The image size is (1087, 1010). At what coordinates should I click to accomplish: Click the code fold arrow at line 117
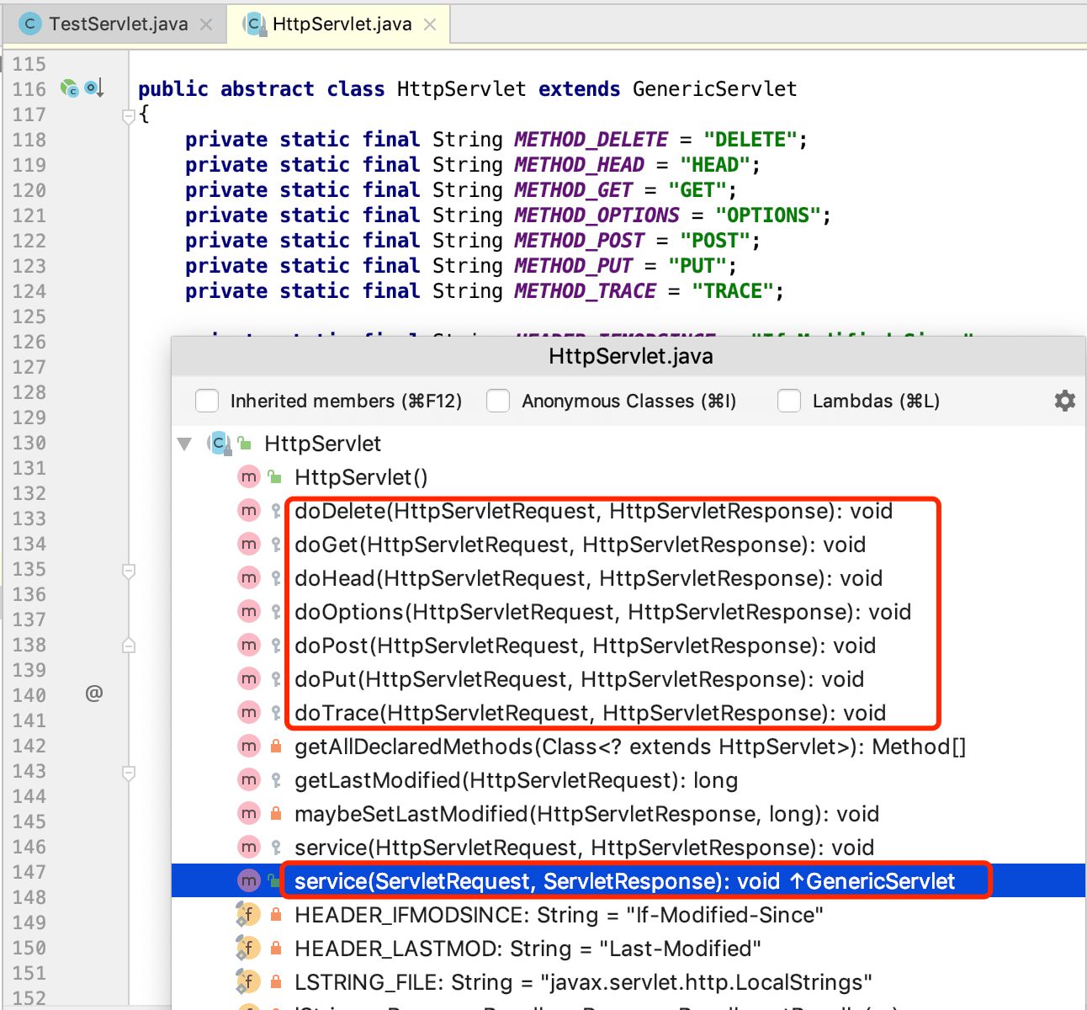pyautogui.click(x=129, y=115)
